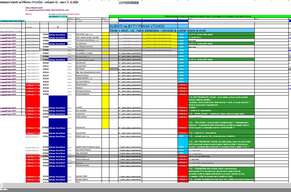Select ID cell 37516
Image resolution: width=291 pixels, height=192 pixels.
click(x=46, y=82)
